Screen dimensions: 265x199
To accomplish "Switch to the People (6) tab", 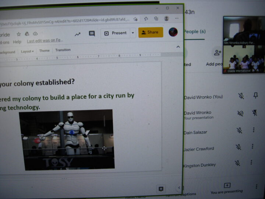I will (194, 32).
